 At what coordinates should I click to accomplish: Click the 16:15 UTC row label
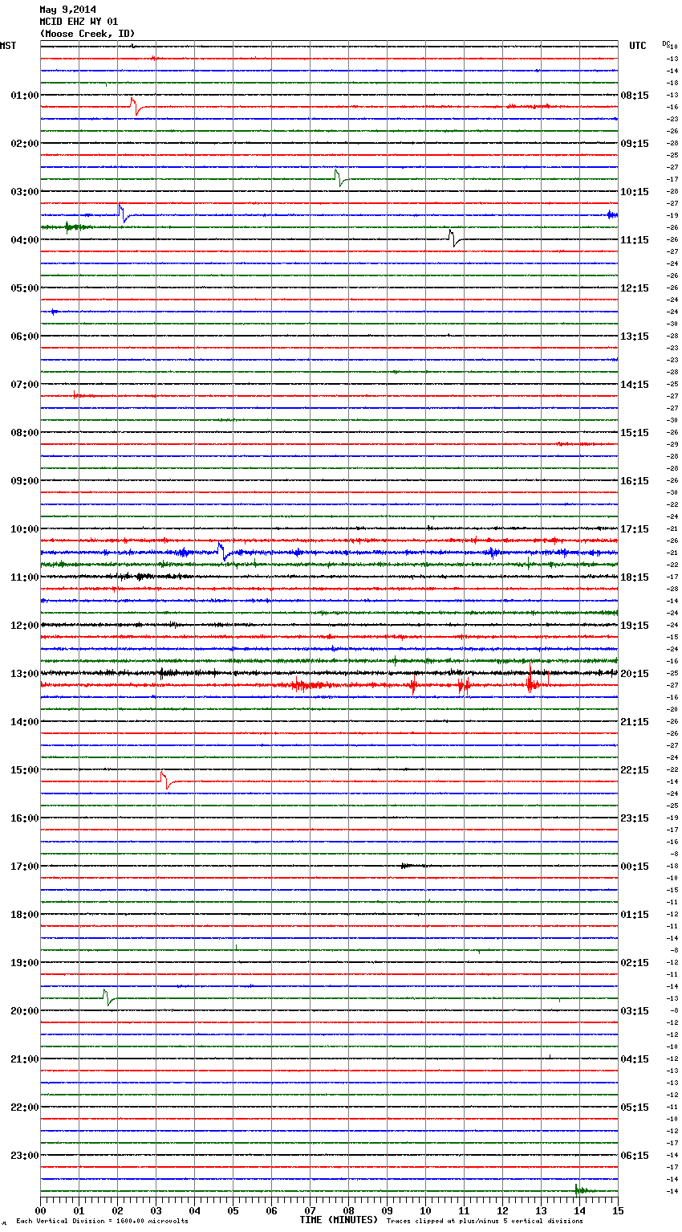[x=635, y=480]
